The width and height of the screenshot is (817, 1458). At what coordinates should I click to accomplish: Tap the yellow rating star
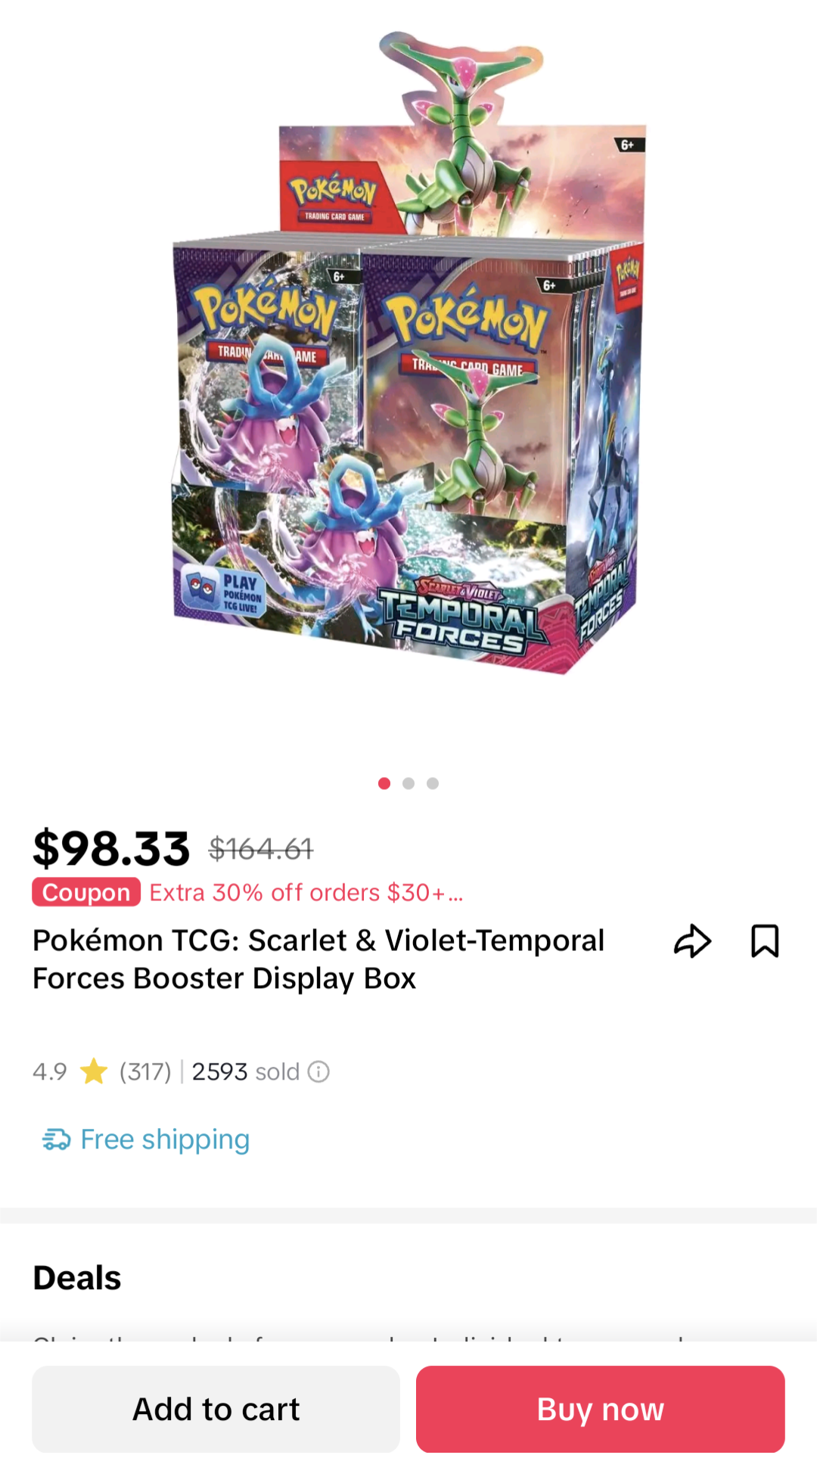94,1071
